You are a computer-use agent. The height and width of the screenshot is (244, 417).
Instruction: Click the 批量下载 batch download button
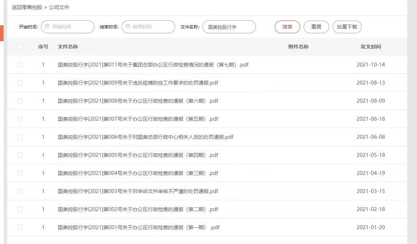pos(347,27)
